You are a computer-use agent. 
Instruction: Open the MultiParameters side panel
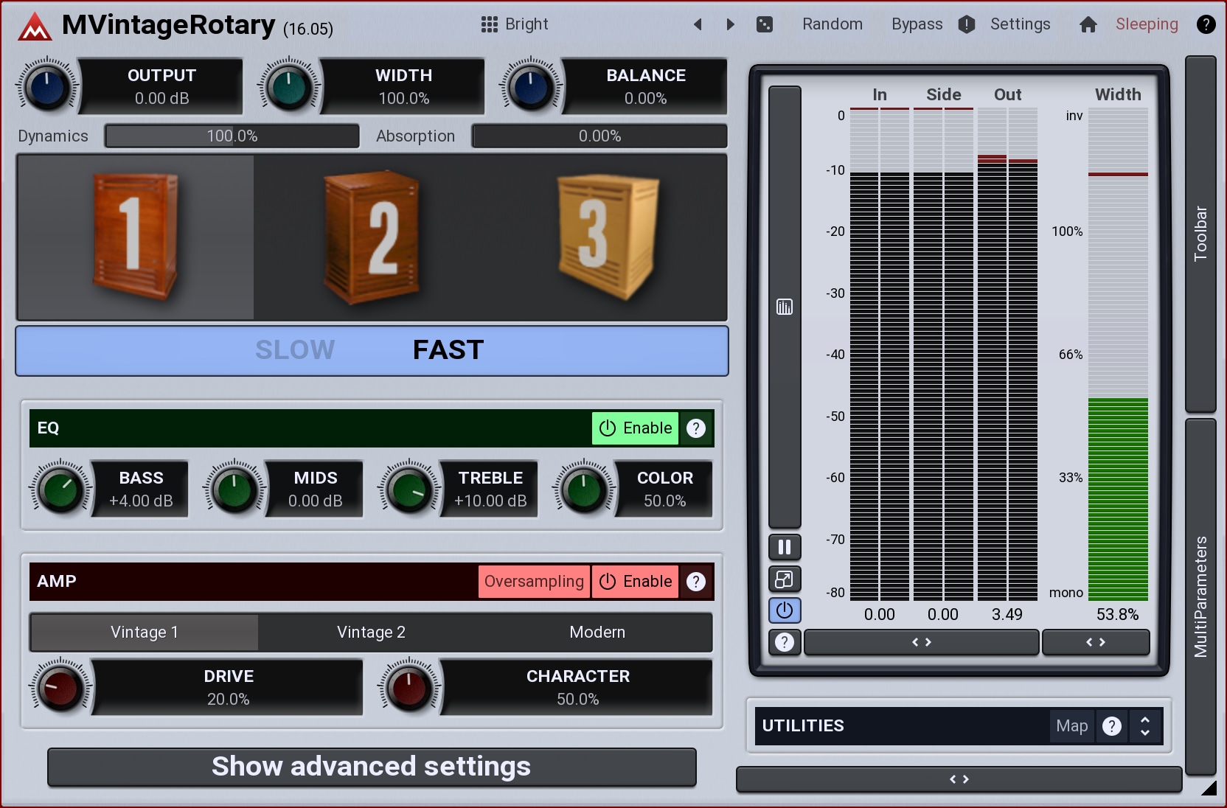1200,596
